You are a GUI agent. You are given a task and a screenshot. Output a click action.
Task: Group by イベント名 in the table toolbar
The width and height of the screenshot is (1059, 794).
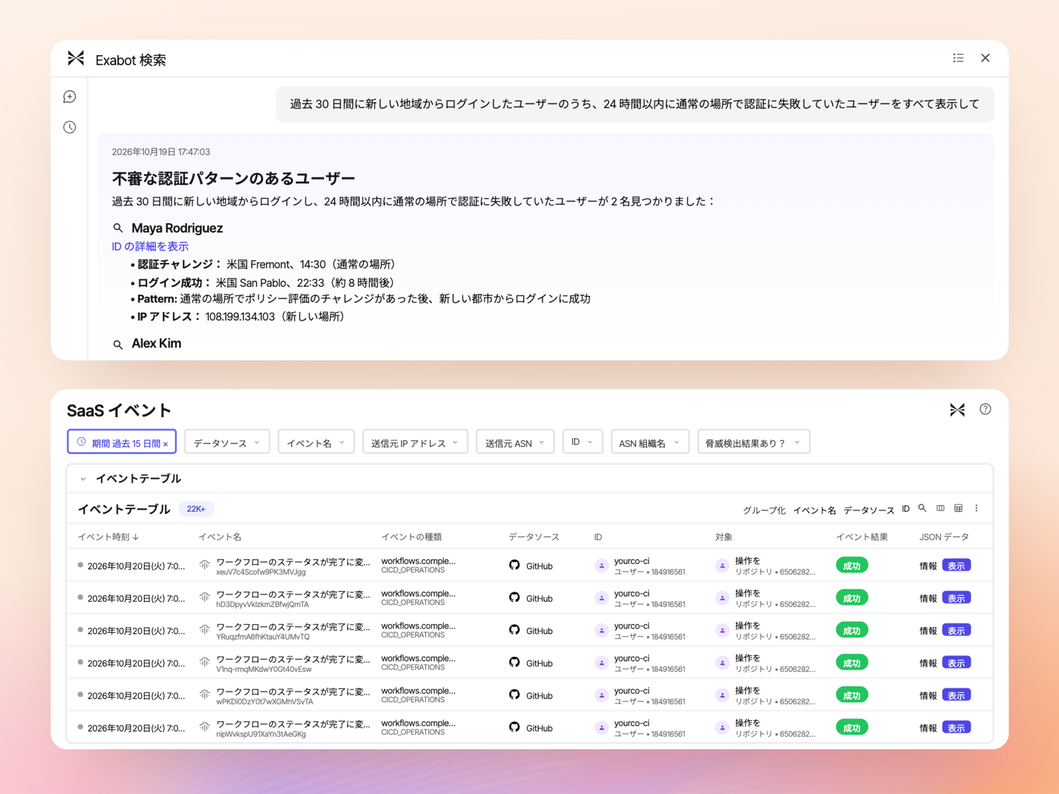814,510
